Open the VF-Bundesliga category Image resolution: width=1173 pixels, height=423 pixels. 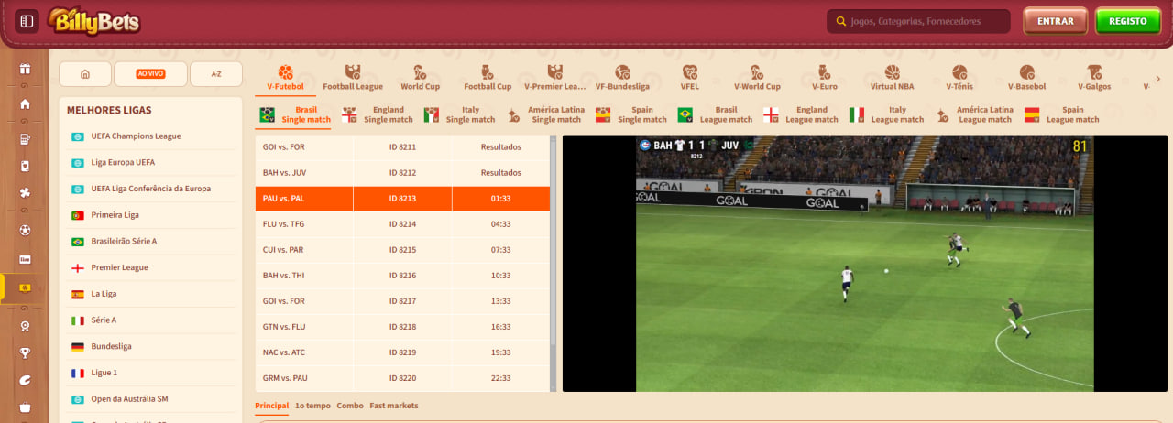622,78
